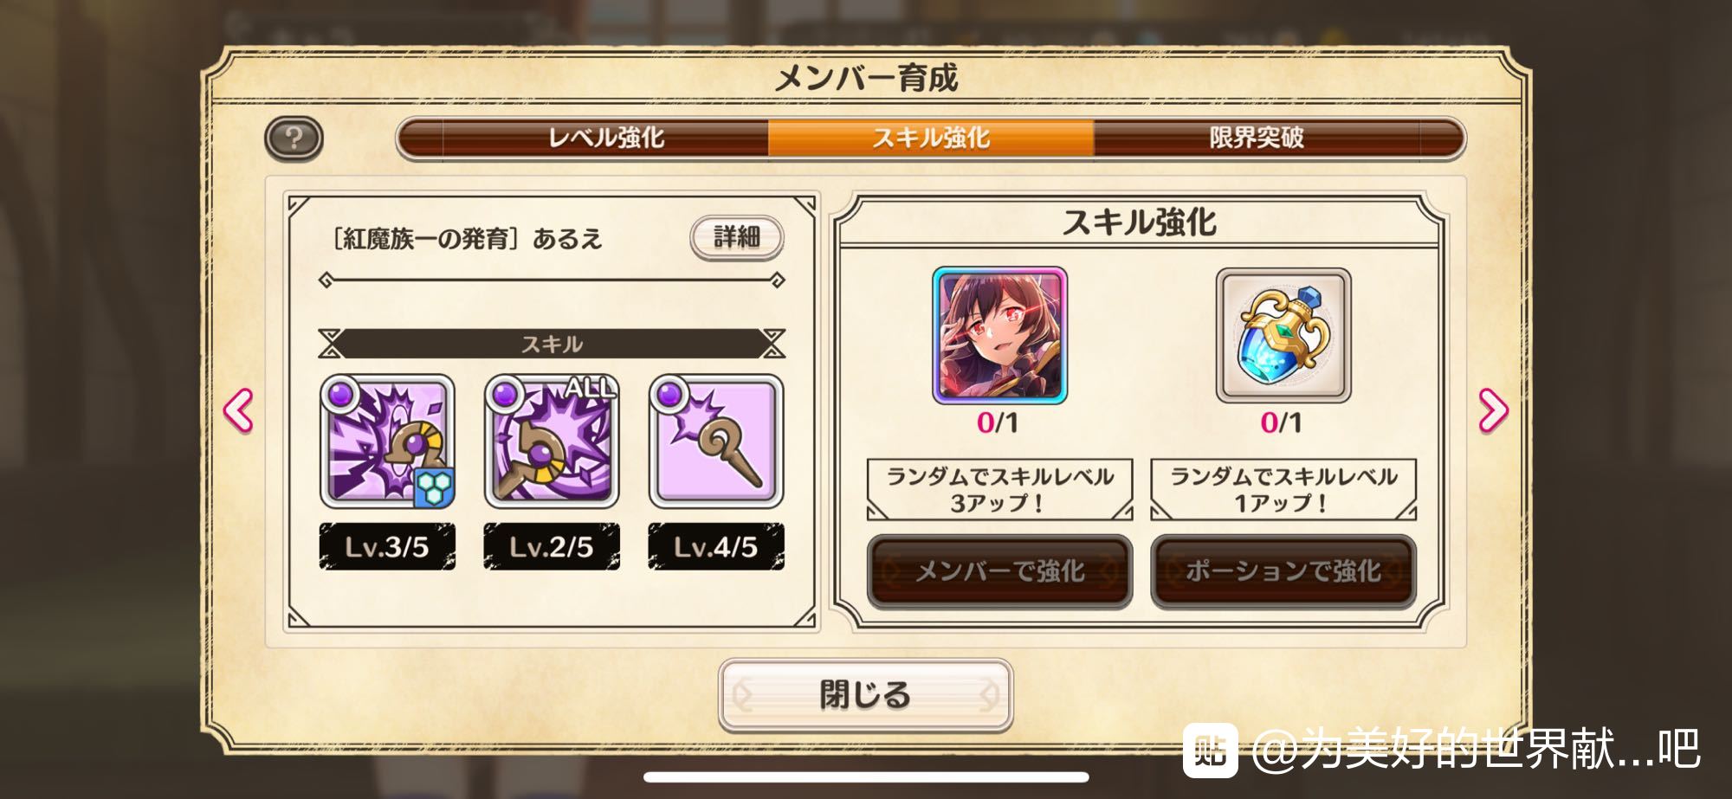
Task: Tap the red-eyed character portrait material
Action: (x=999, y=335)
